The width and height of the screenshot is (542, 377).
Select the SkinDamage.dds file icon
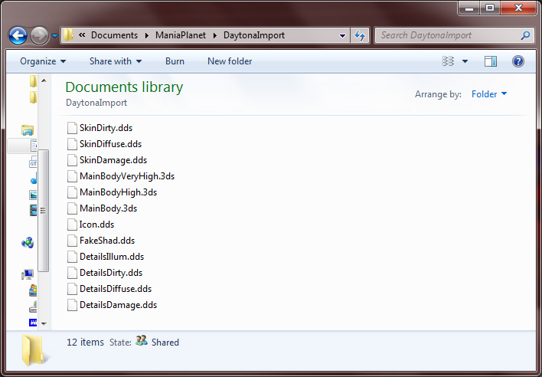click(72, 160)
